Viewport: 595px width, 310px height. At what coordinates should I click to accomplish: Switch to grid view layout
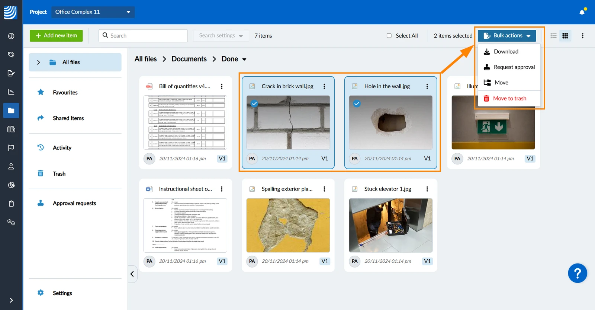(x=565, y=36)
